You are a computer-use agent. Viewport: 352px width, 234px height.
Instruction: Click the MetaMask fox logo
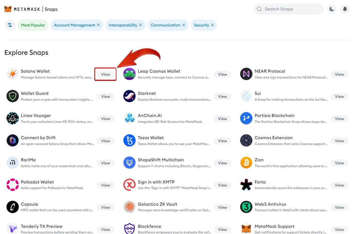coord(8,9)
